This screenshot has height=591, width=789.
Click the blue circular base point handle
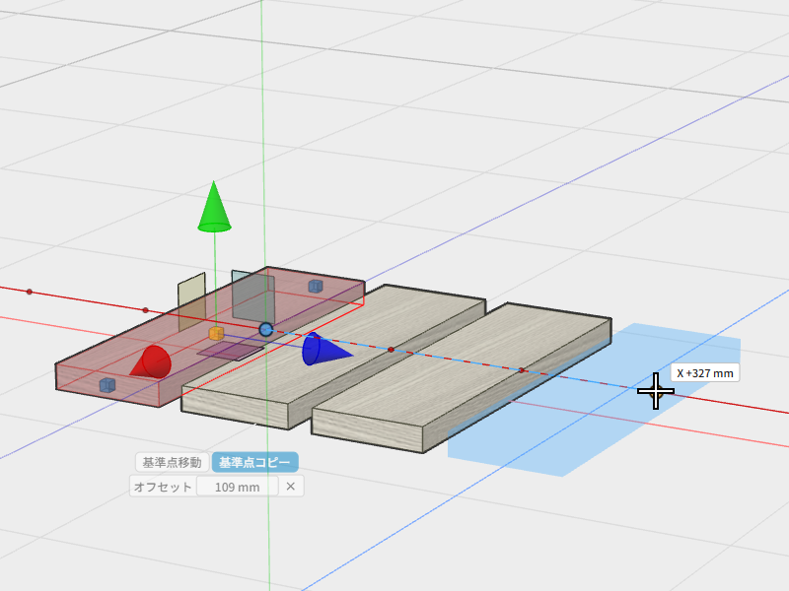point(265,330)
